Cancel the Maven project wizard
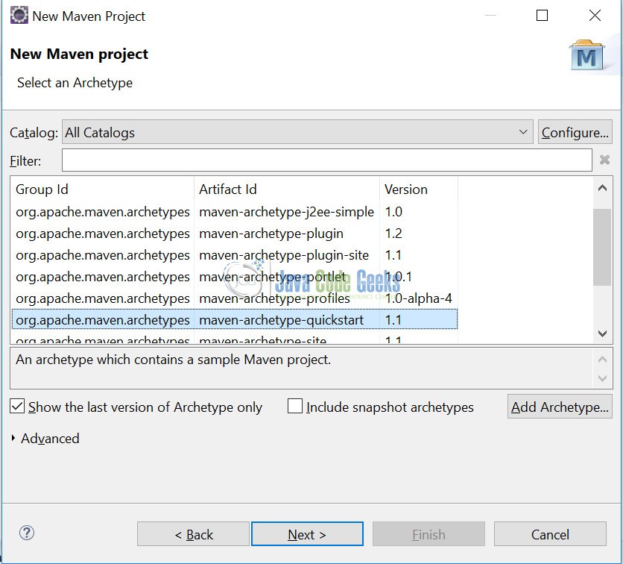The image size is (623, 564). coord(550,534)
